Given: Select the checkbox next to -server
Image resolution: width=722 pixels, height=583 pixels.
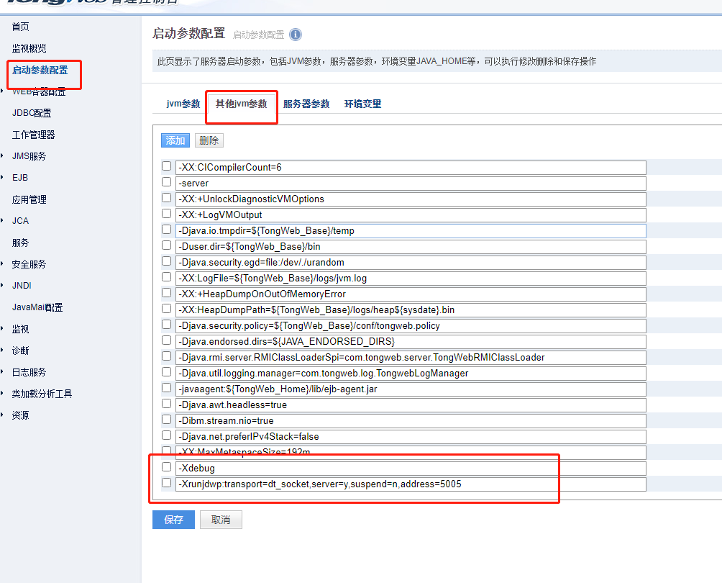Looking at the screenshot, I should click(166, 183).
